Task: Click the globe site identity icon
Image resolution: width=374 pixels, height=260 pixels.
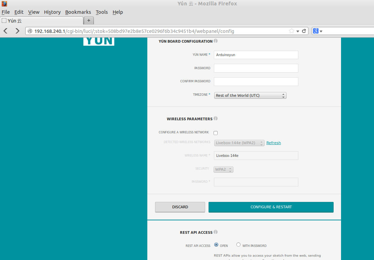Action: [30, 31]
